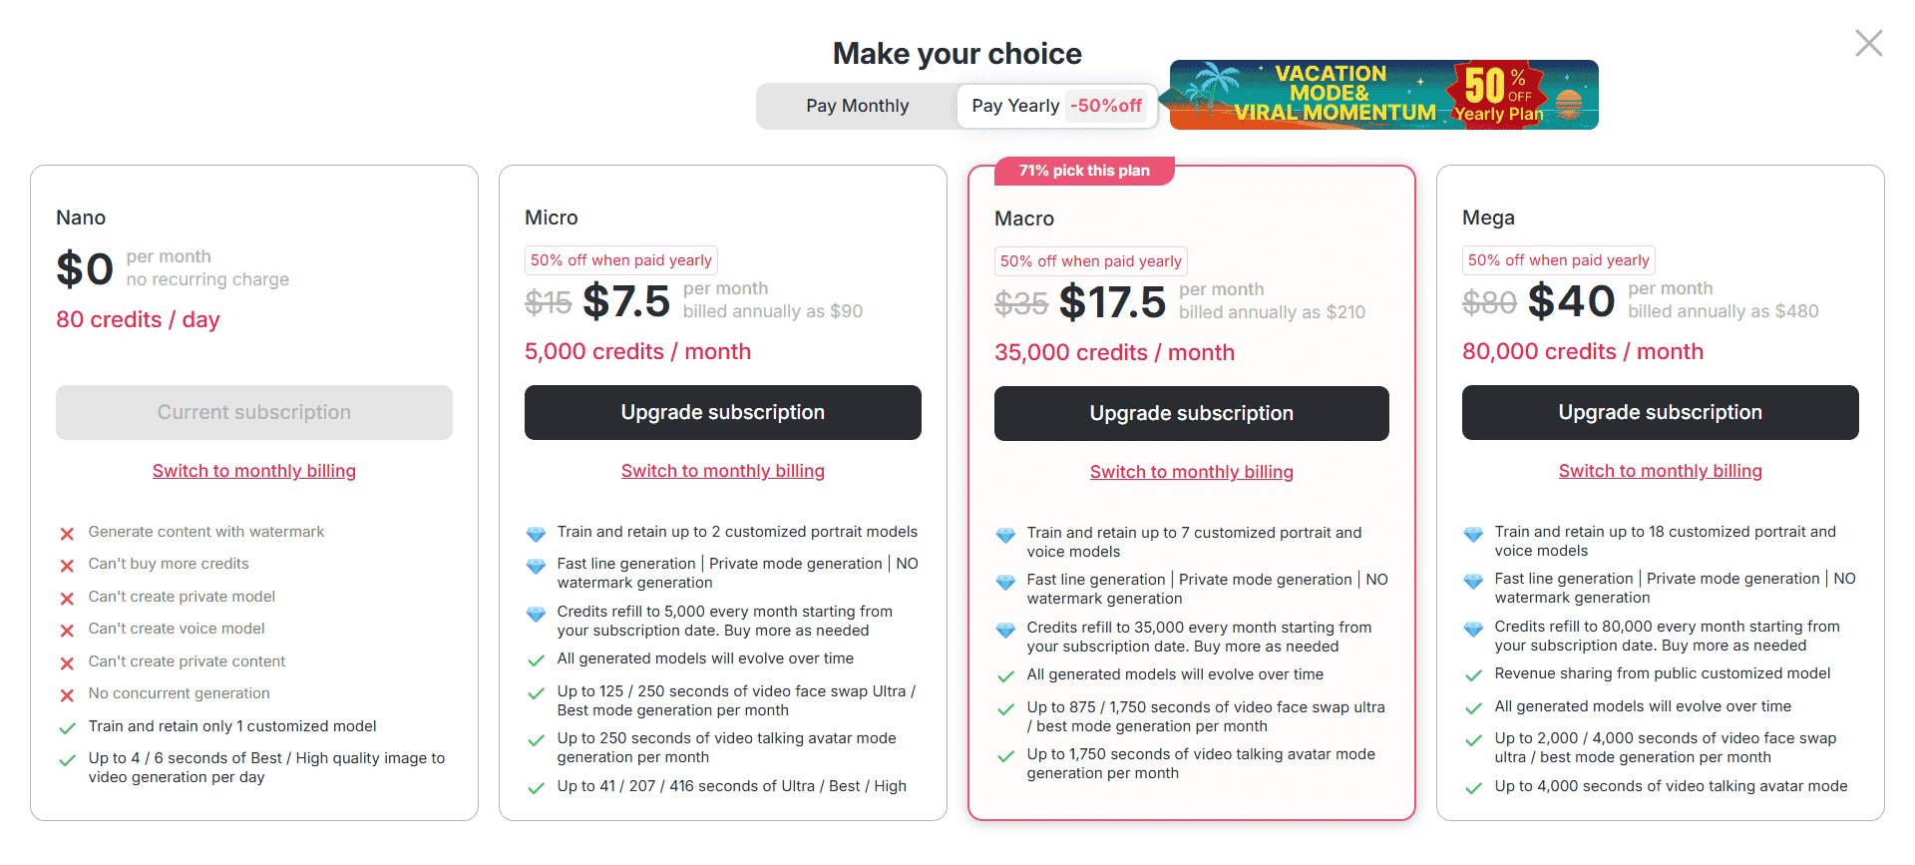Click the 71% pick this plan badge
This screenshot has width=1915, height=865.
(1083, 171)
